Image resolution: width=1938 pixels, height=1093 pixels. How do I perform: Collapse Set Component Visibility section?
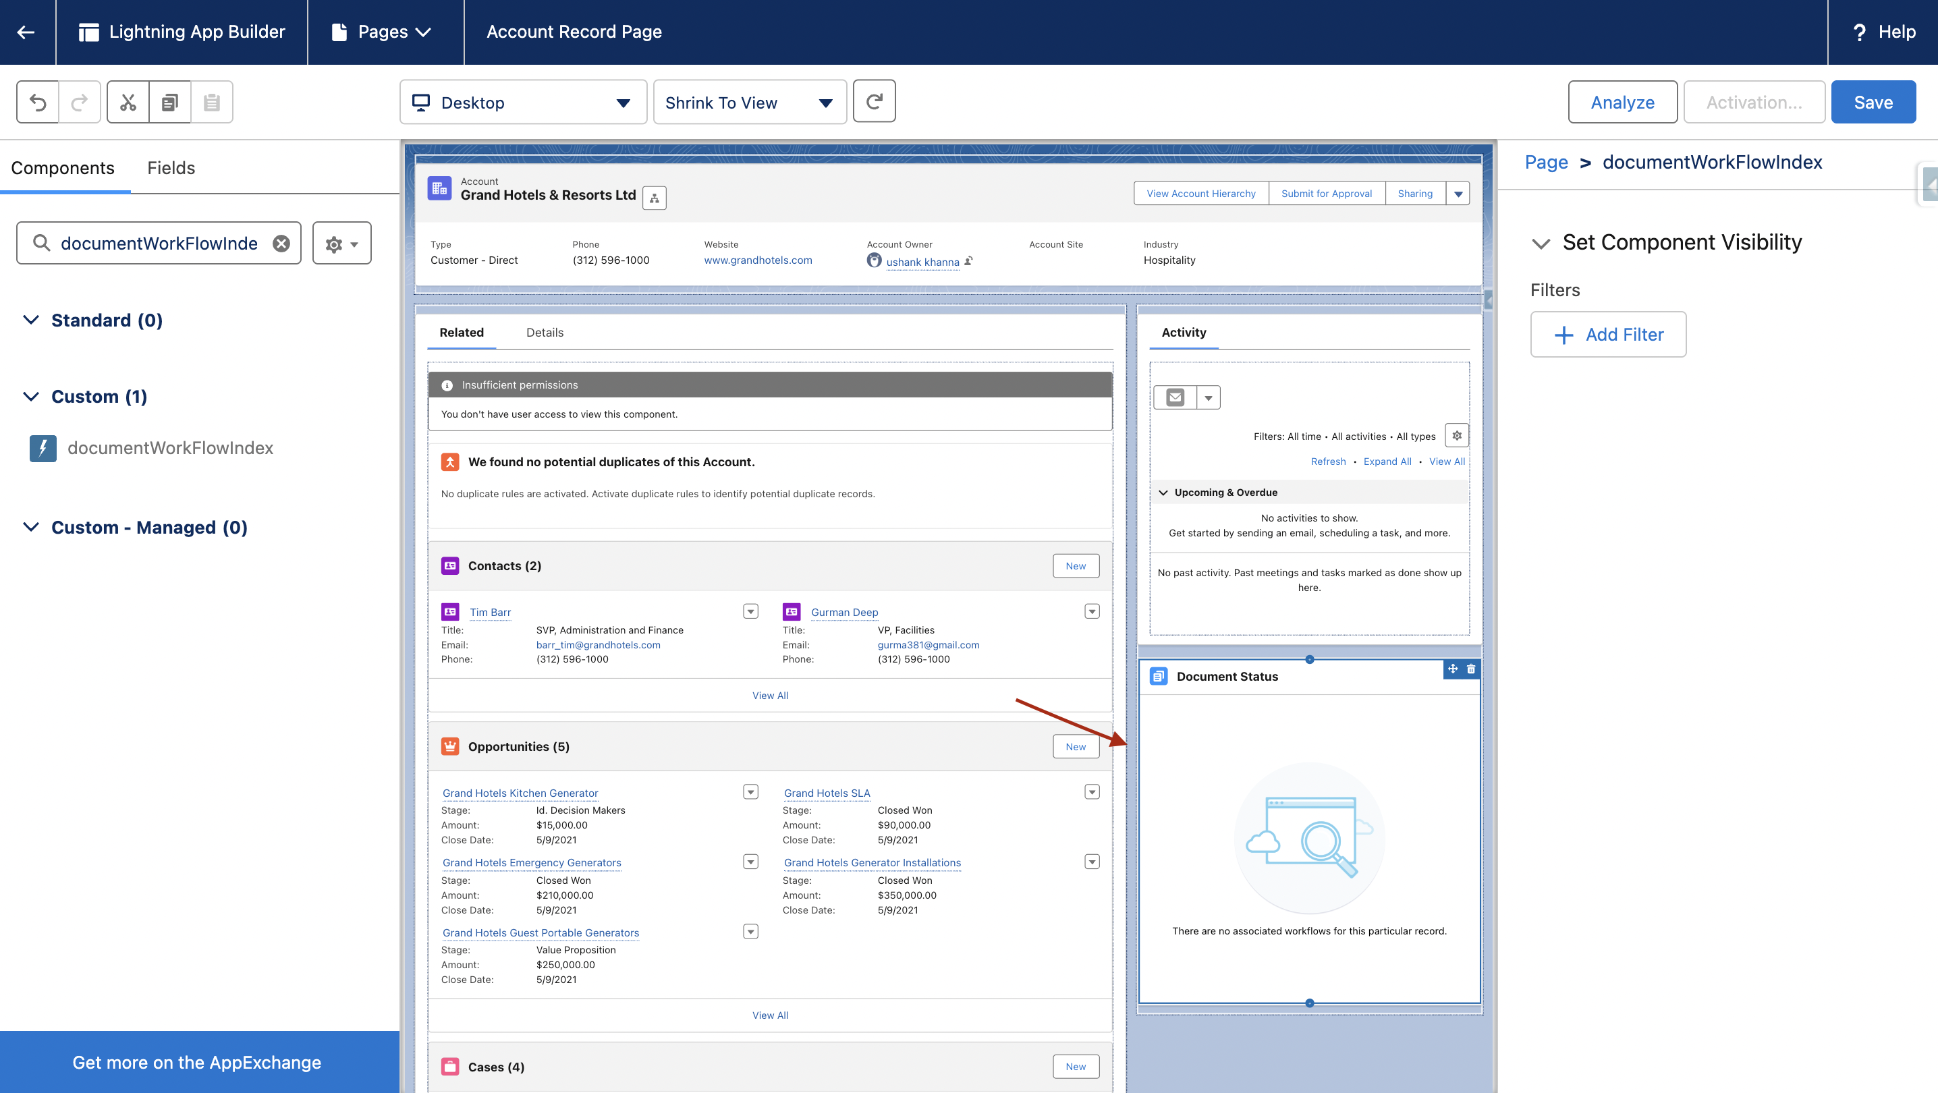coord(1541,243)
